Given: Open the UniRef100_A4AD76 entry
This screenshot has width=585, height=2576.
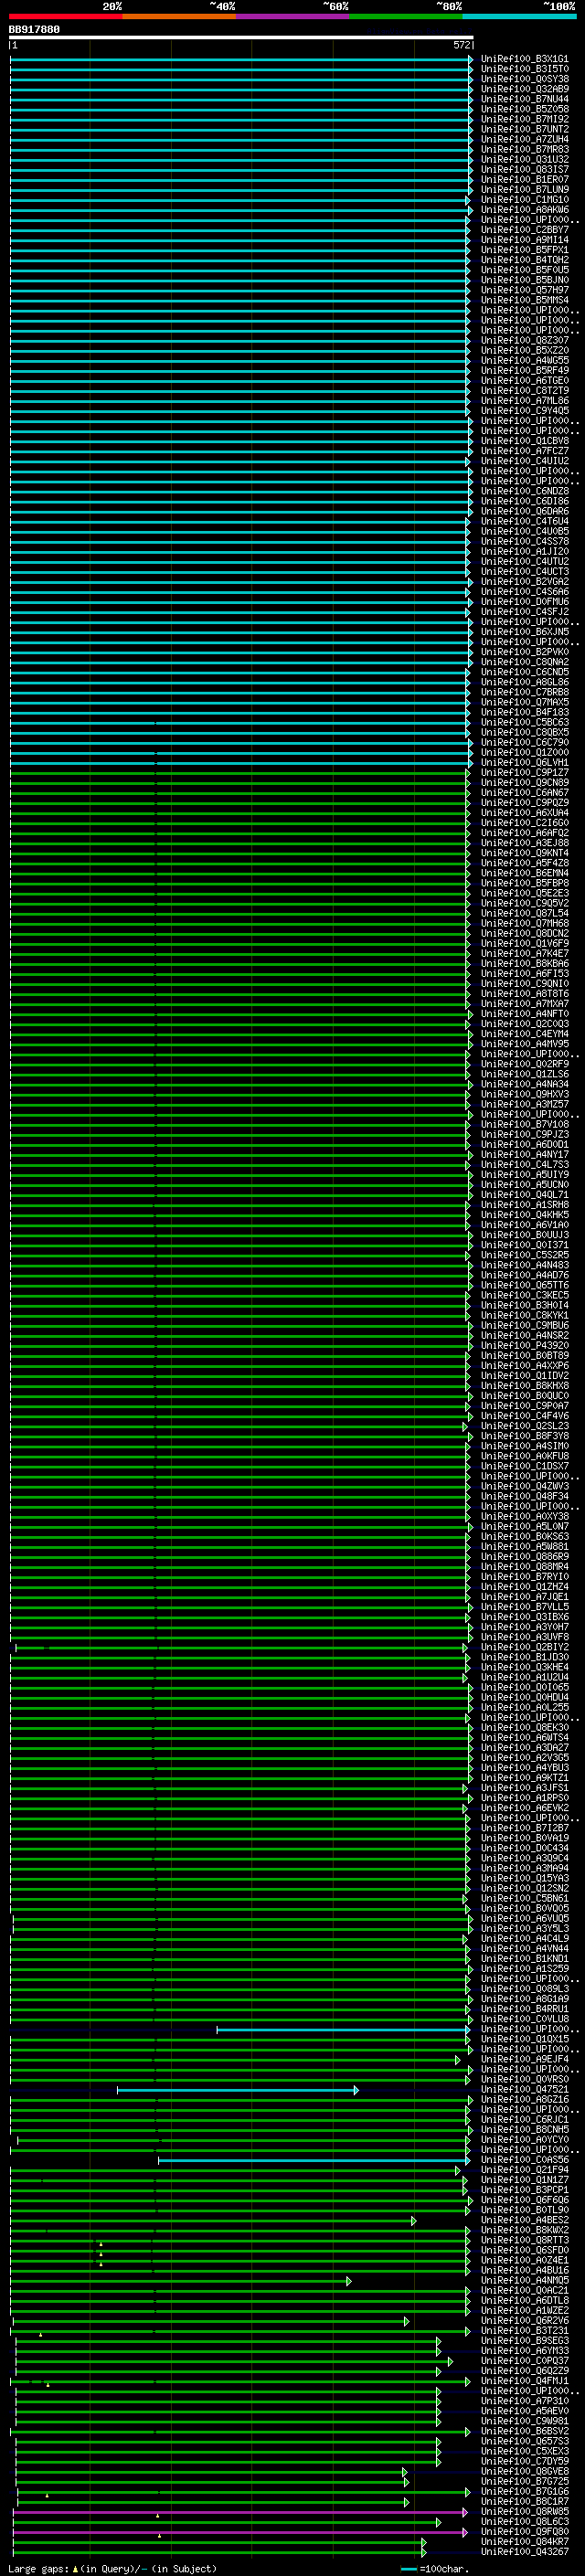Looking at the screenshot, I should (525, 1275).
